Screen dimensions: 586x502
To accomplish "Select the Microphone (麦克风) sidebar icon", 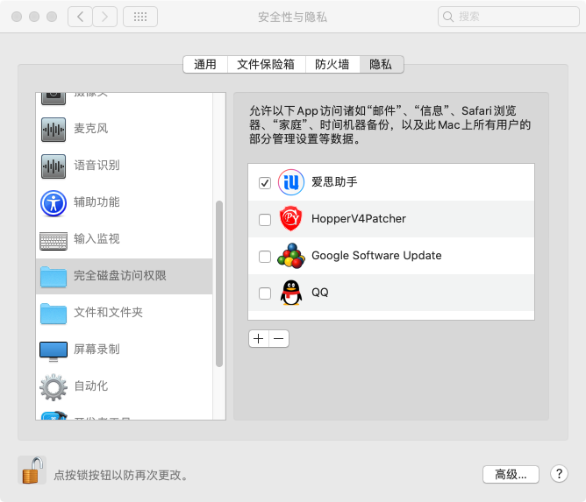I will point(54,129).
